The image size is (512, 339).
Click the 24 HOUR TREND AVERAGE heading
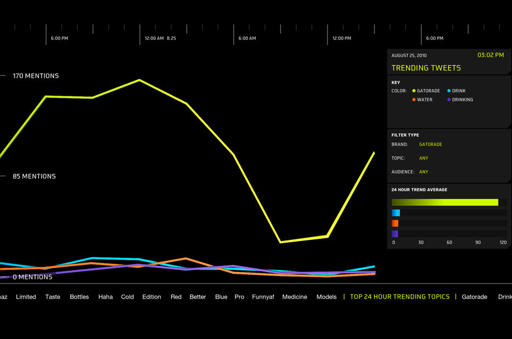coord(419,190)
